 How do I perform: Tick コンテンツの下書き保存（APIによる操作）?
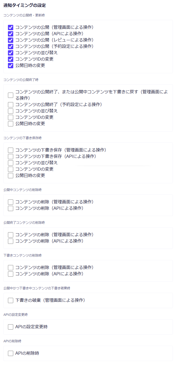pyautogui.click(x=11, y=156)
